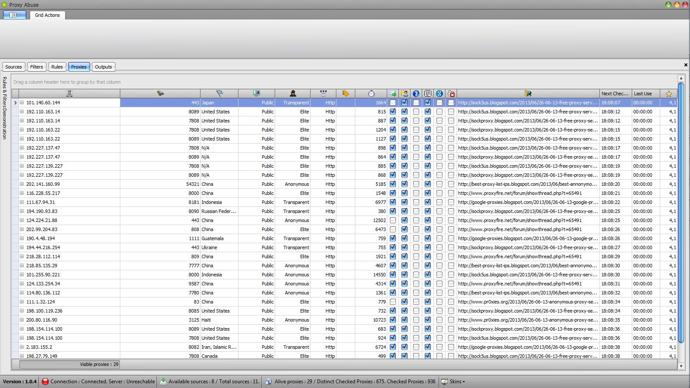Click the spy anonymity column header
This screenshot has width=690, height=388.
point(293,94)
